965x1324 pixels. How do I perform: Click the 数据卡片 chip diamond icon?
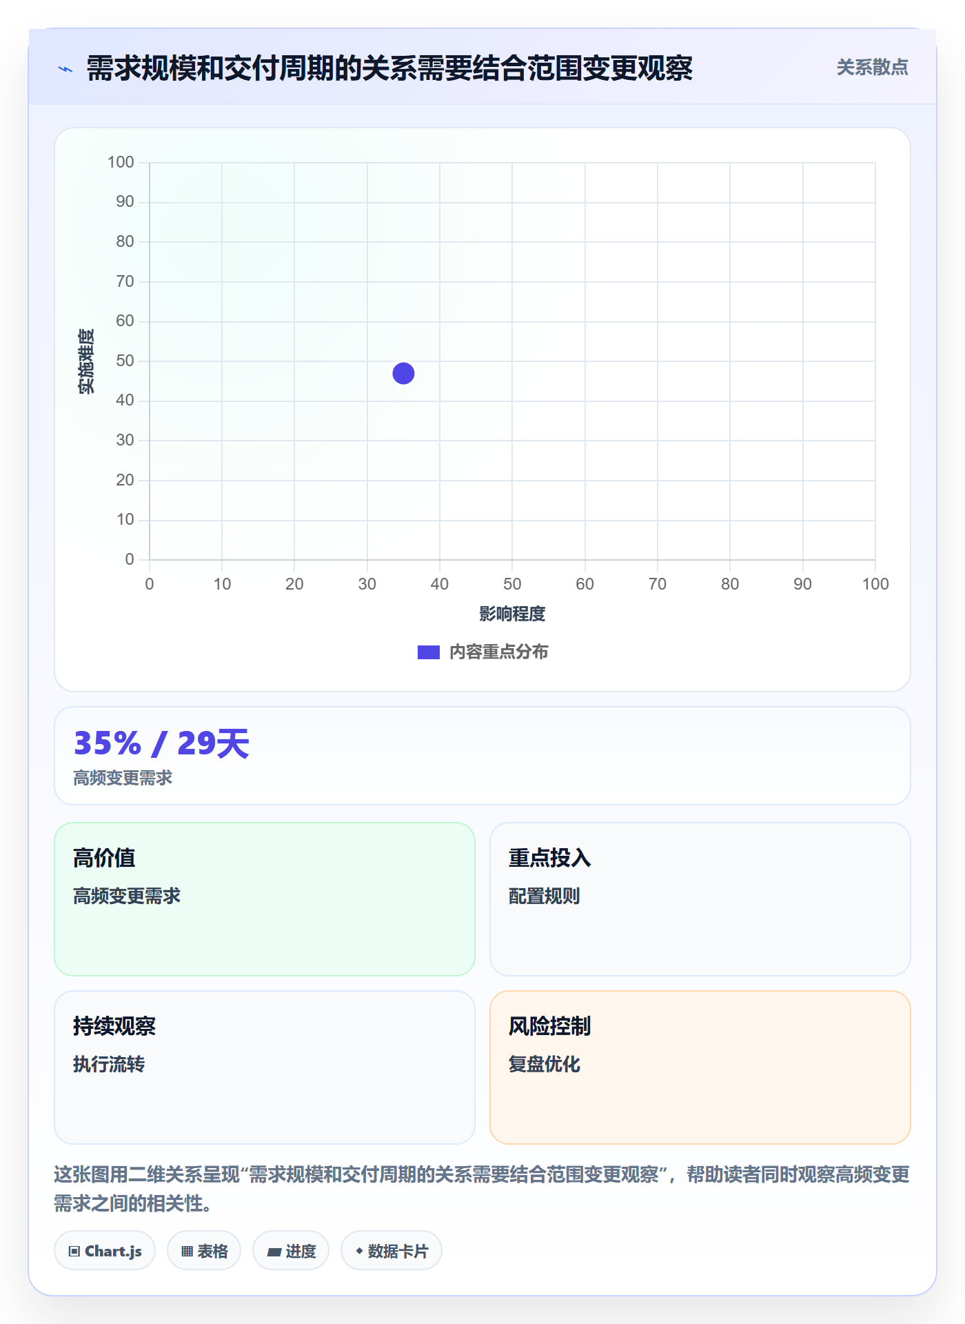359,1250
